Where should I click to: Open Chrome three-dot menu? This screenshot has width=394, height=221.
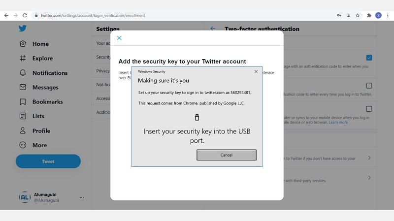[388, 15]
